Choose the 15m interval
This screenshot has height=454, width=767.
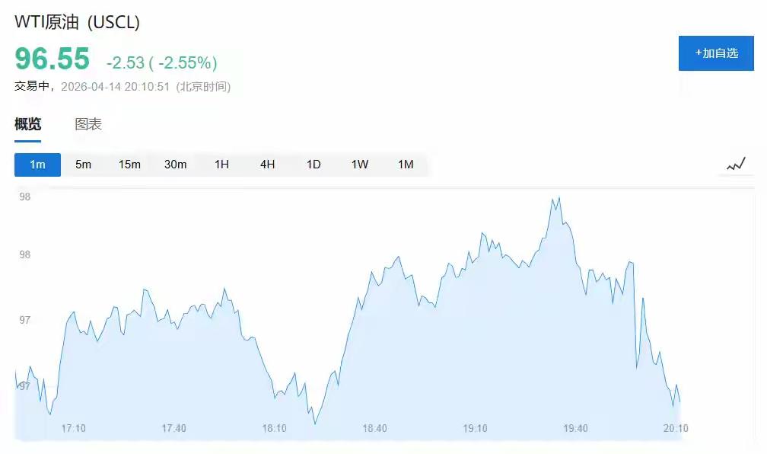click(x=129, y=165)
